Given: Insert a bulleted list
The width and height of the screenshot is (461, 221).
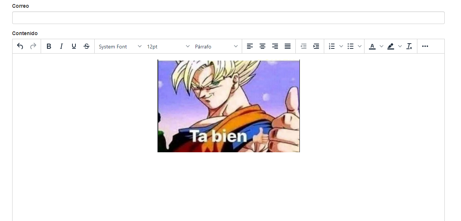Looking at the screenshot, I should (350, 46).
